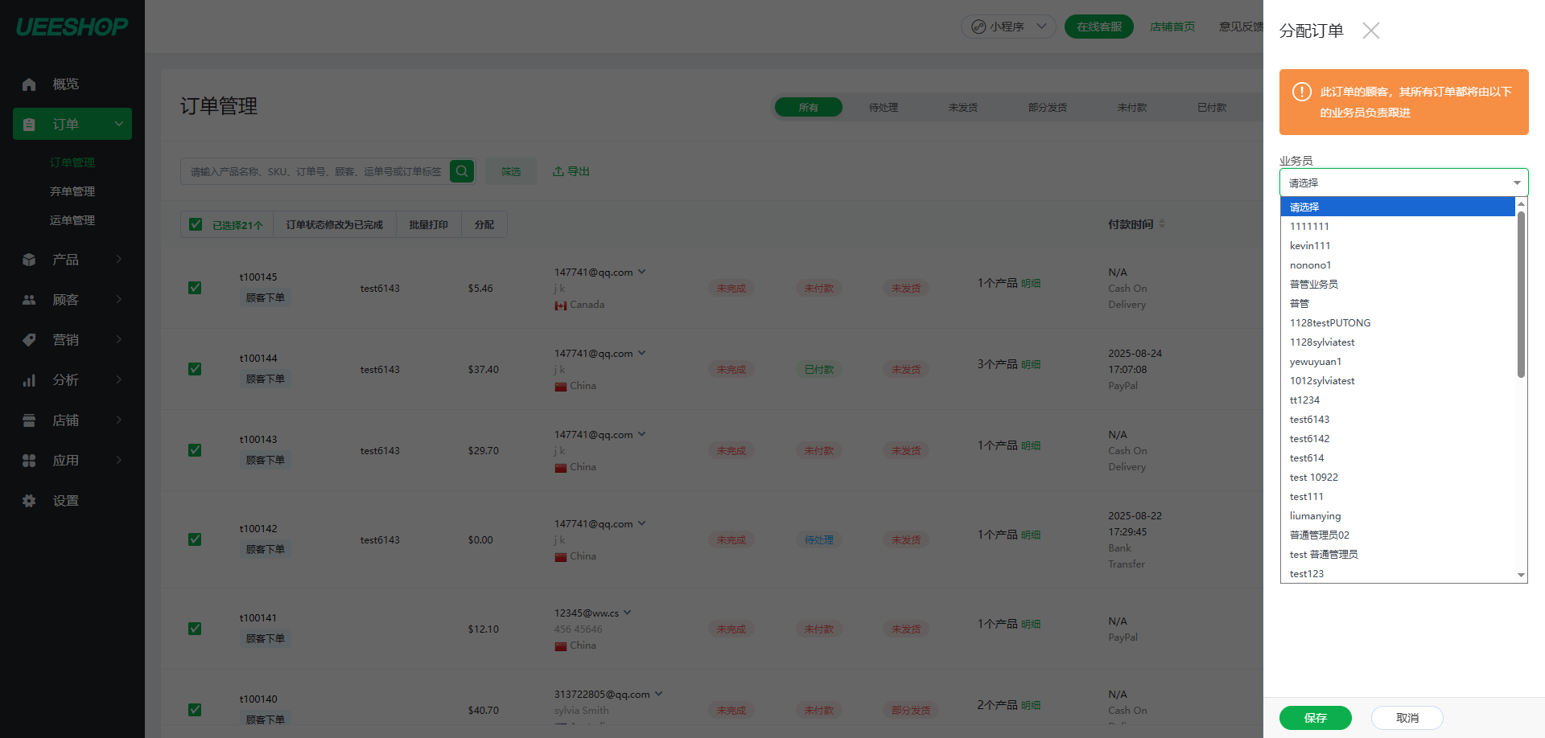Open 弃单管理 in the sidebar submenu
1545x738 pixels.
tap(72, 191)
